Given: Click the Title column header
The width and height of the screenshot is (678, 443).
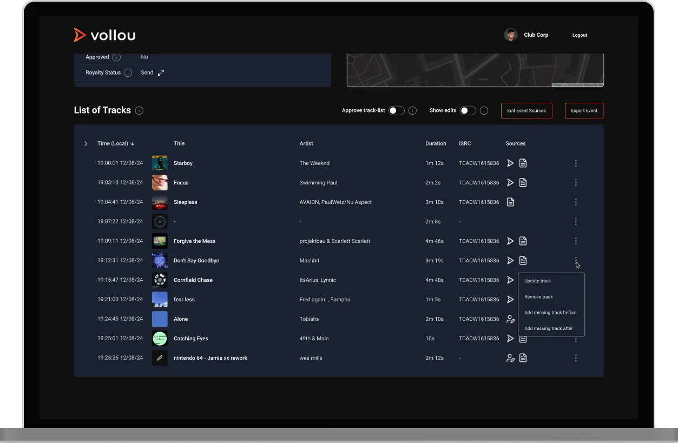Looking at the screenshot, I should pyautogui.click(x=179, y=143).
